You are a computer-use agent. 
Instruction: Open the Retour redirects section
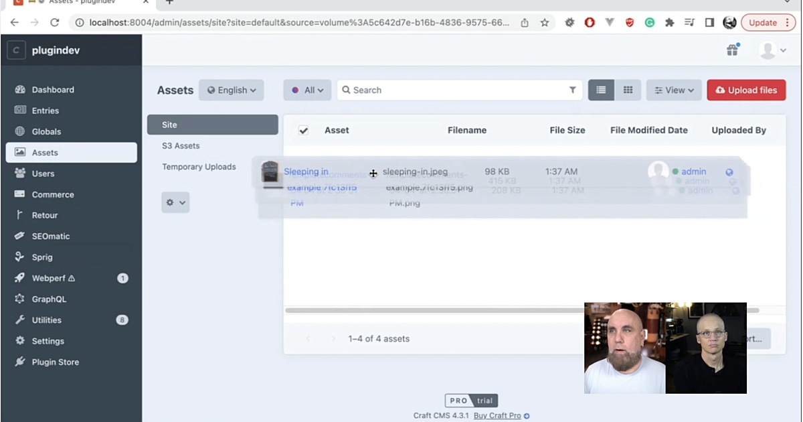pos(45,215)
